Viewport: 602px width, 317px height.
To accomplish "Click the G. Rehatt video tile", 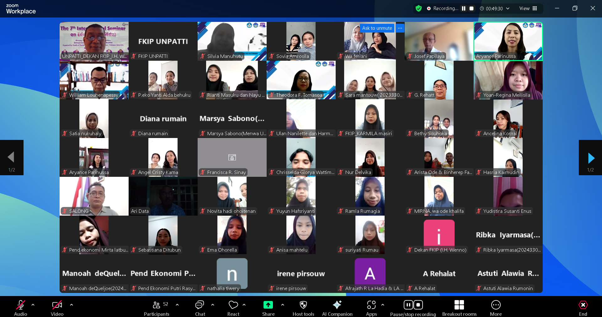I will click(439, 80).
